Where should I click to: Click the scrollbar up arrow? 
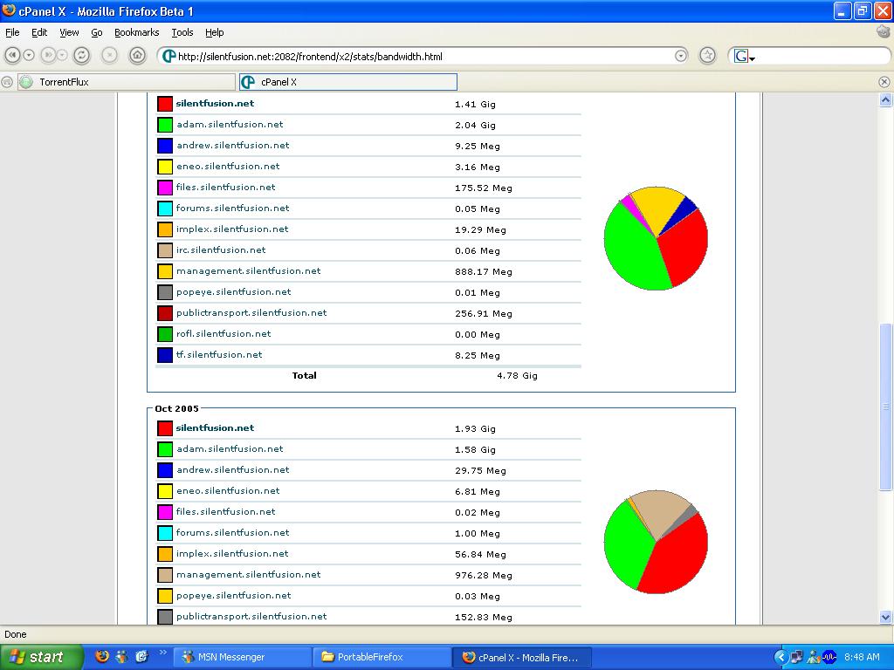pos(885,100)
